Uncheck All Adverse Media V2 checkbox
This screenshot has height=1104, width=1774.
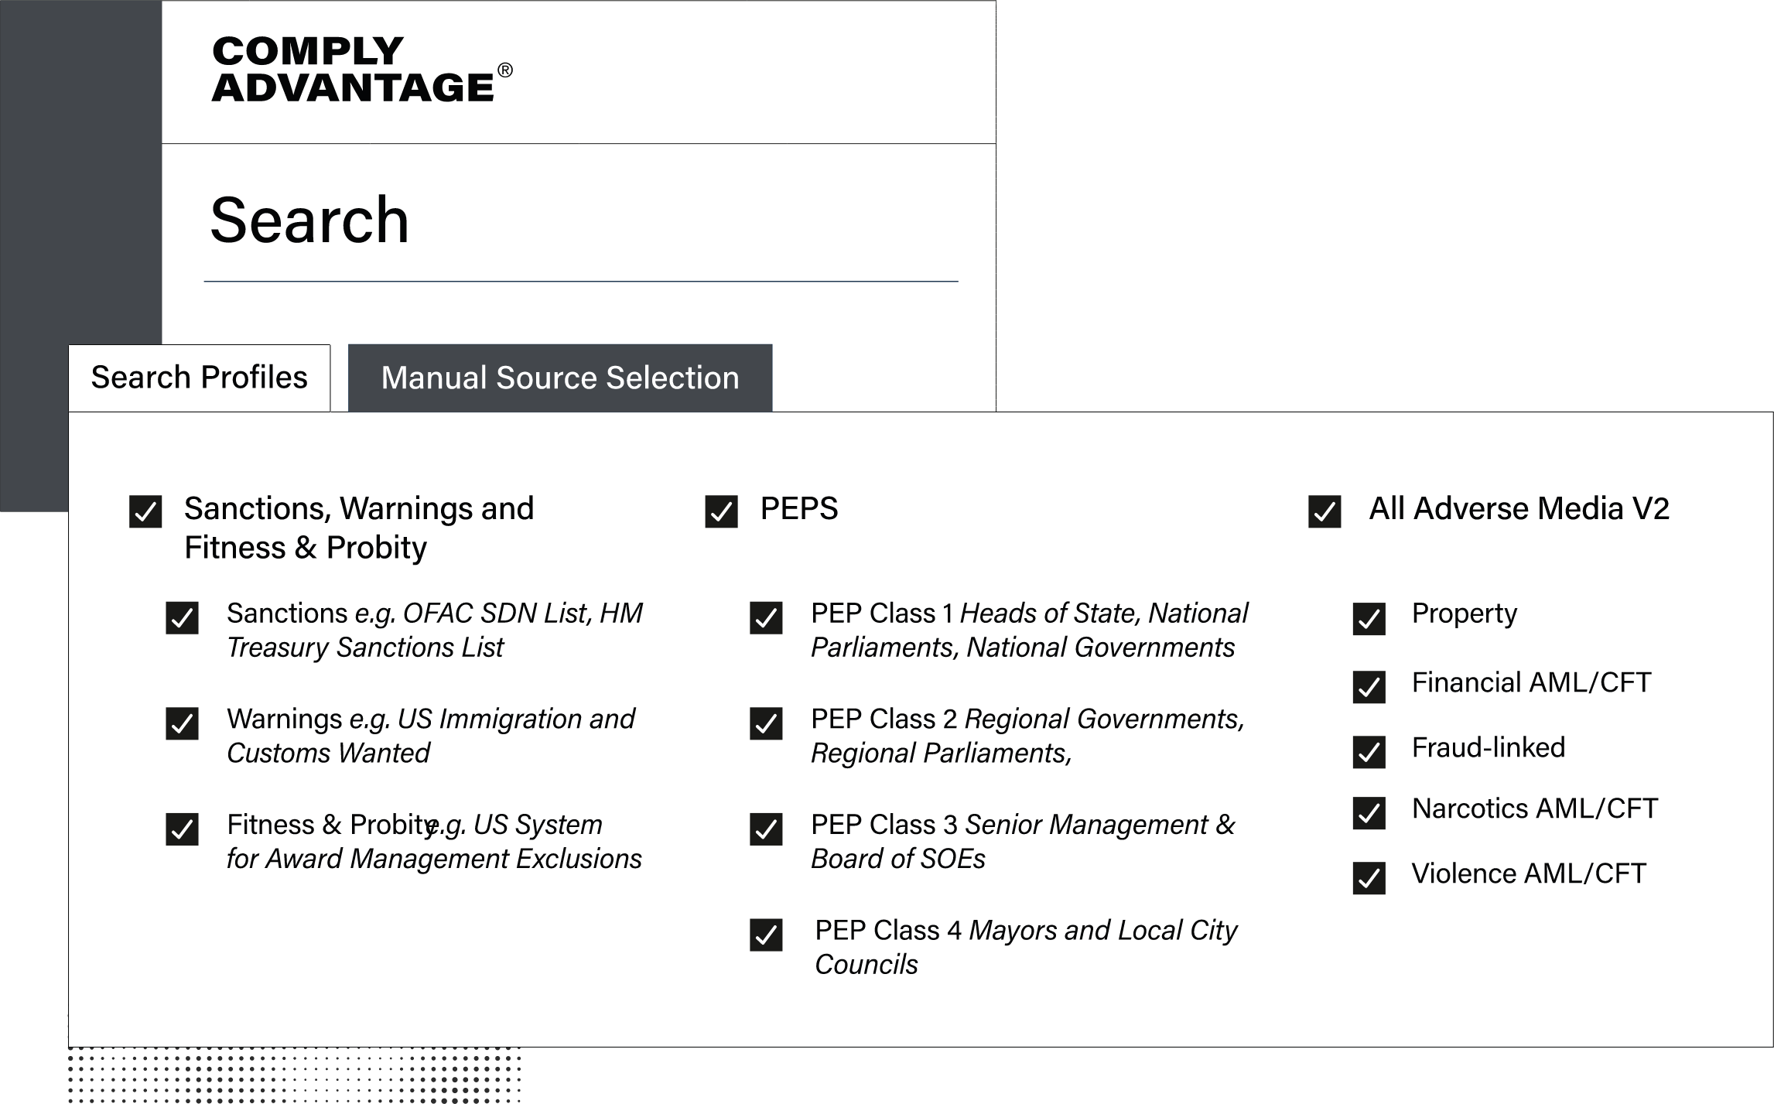click(1325, 511)
